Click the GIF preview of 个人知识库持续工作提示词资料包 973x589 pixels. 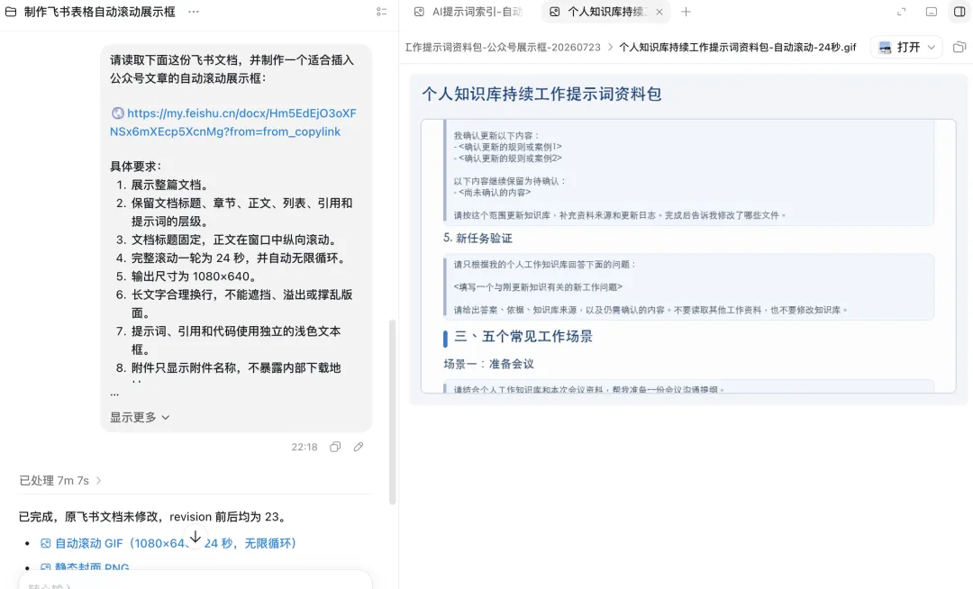point(688,240)
